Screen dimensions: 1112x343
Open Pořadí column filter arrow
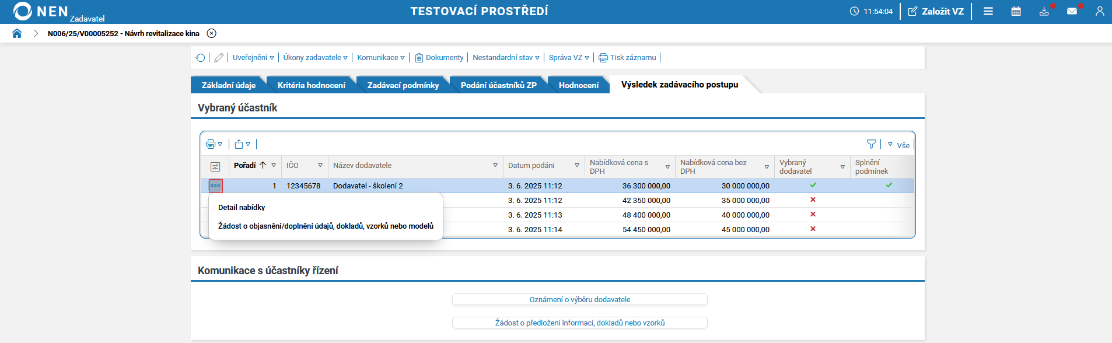[x=274, y=166]
